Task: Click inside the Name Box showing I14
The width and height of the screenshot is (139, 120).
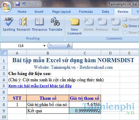Action: pyautogui.click(x=21, y=46)
